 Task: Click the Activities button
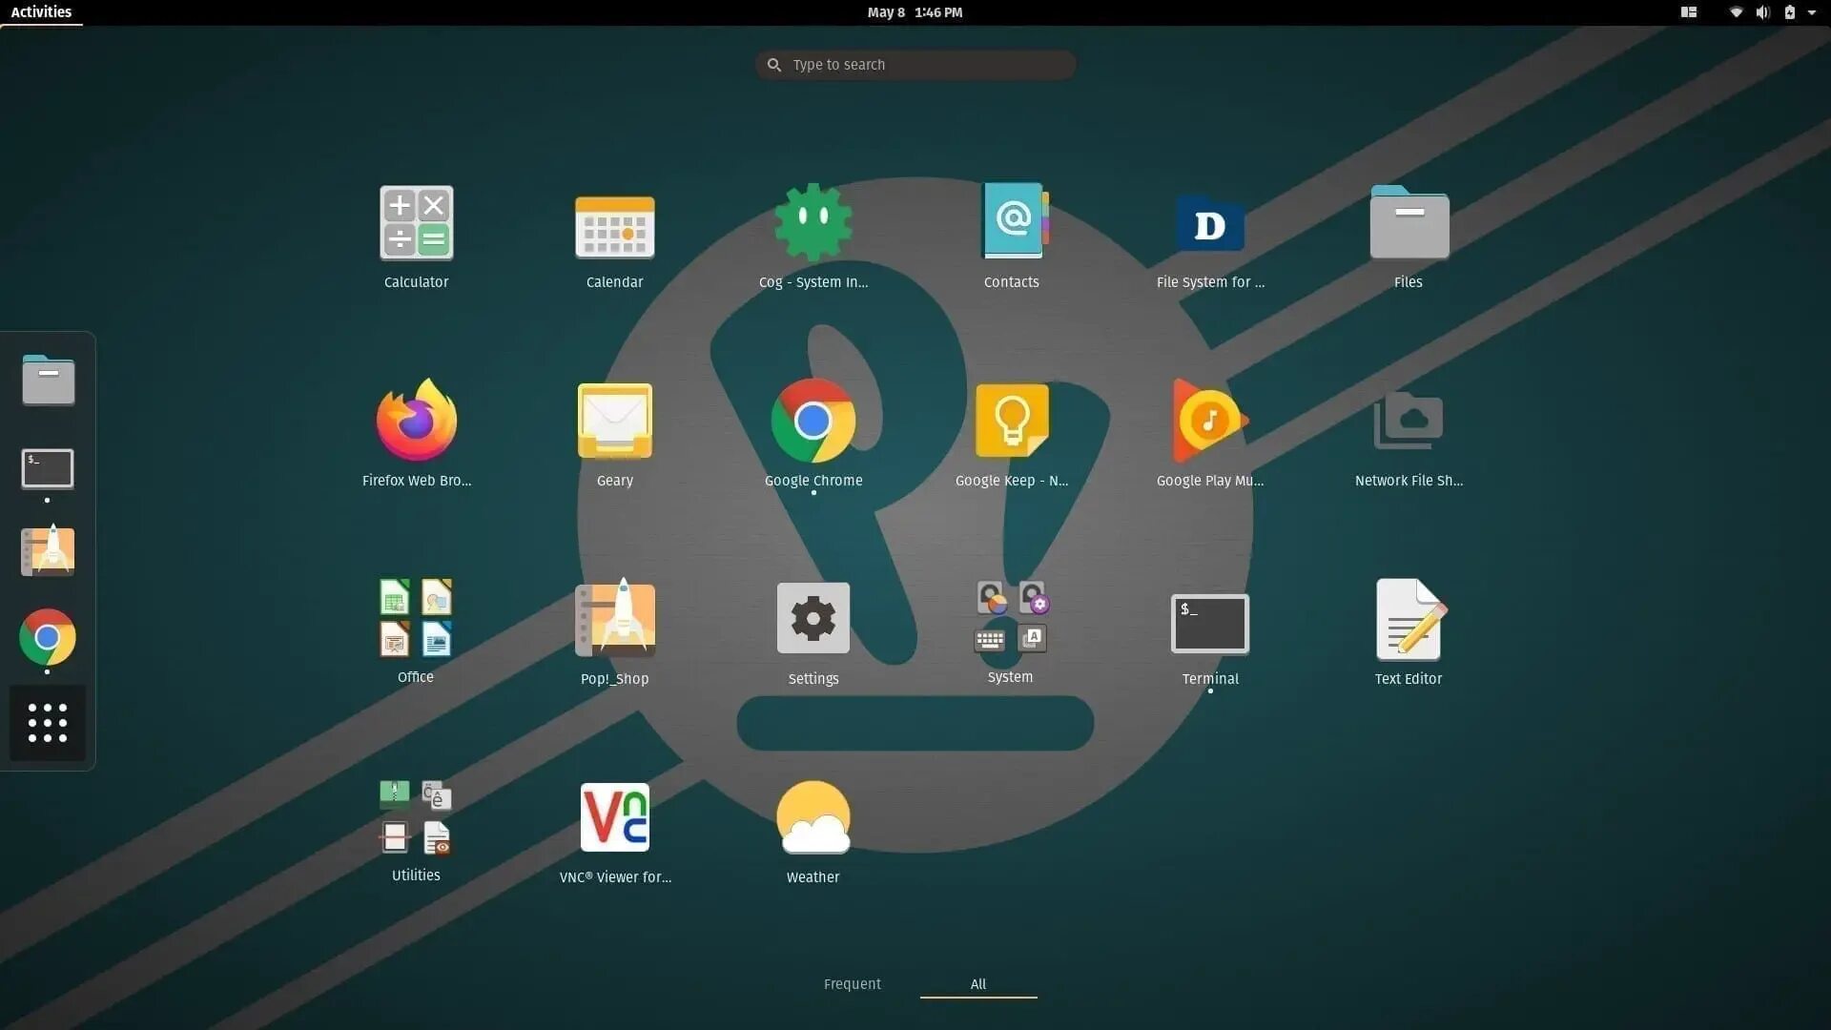pyautogui.click(x=41, y=12)
